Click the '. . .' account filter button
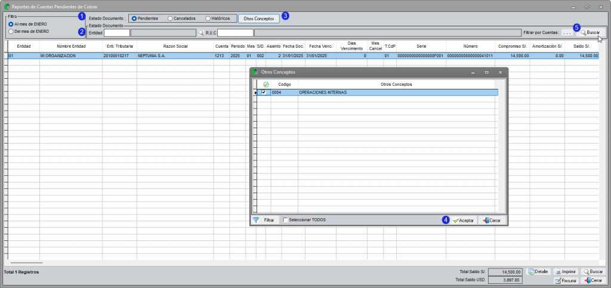 567,33
